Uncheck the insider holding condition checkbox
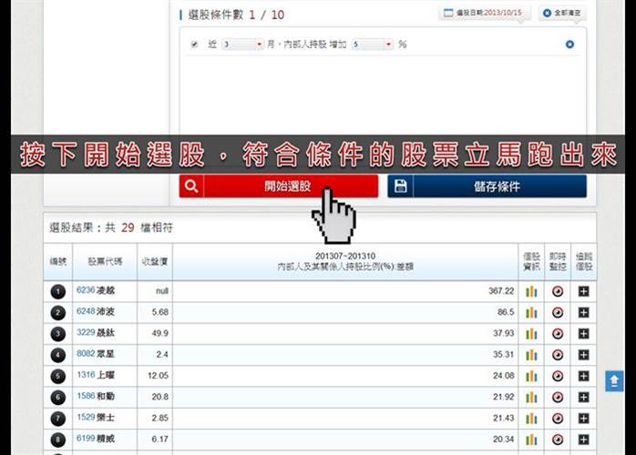Image resolution: width=636 pixels, height=455 pixels. click(x=194, y=44)
